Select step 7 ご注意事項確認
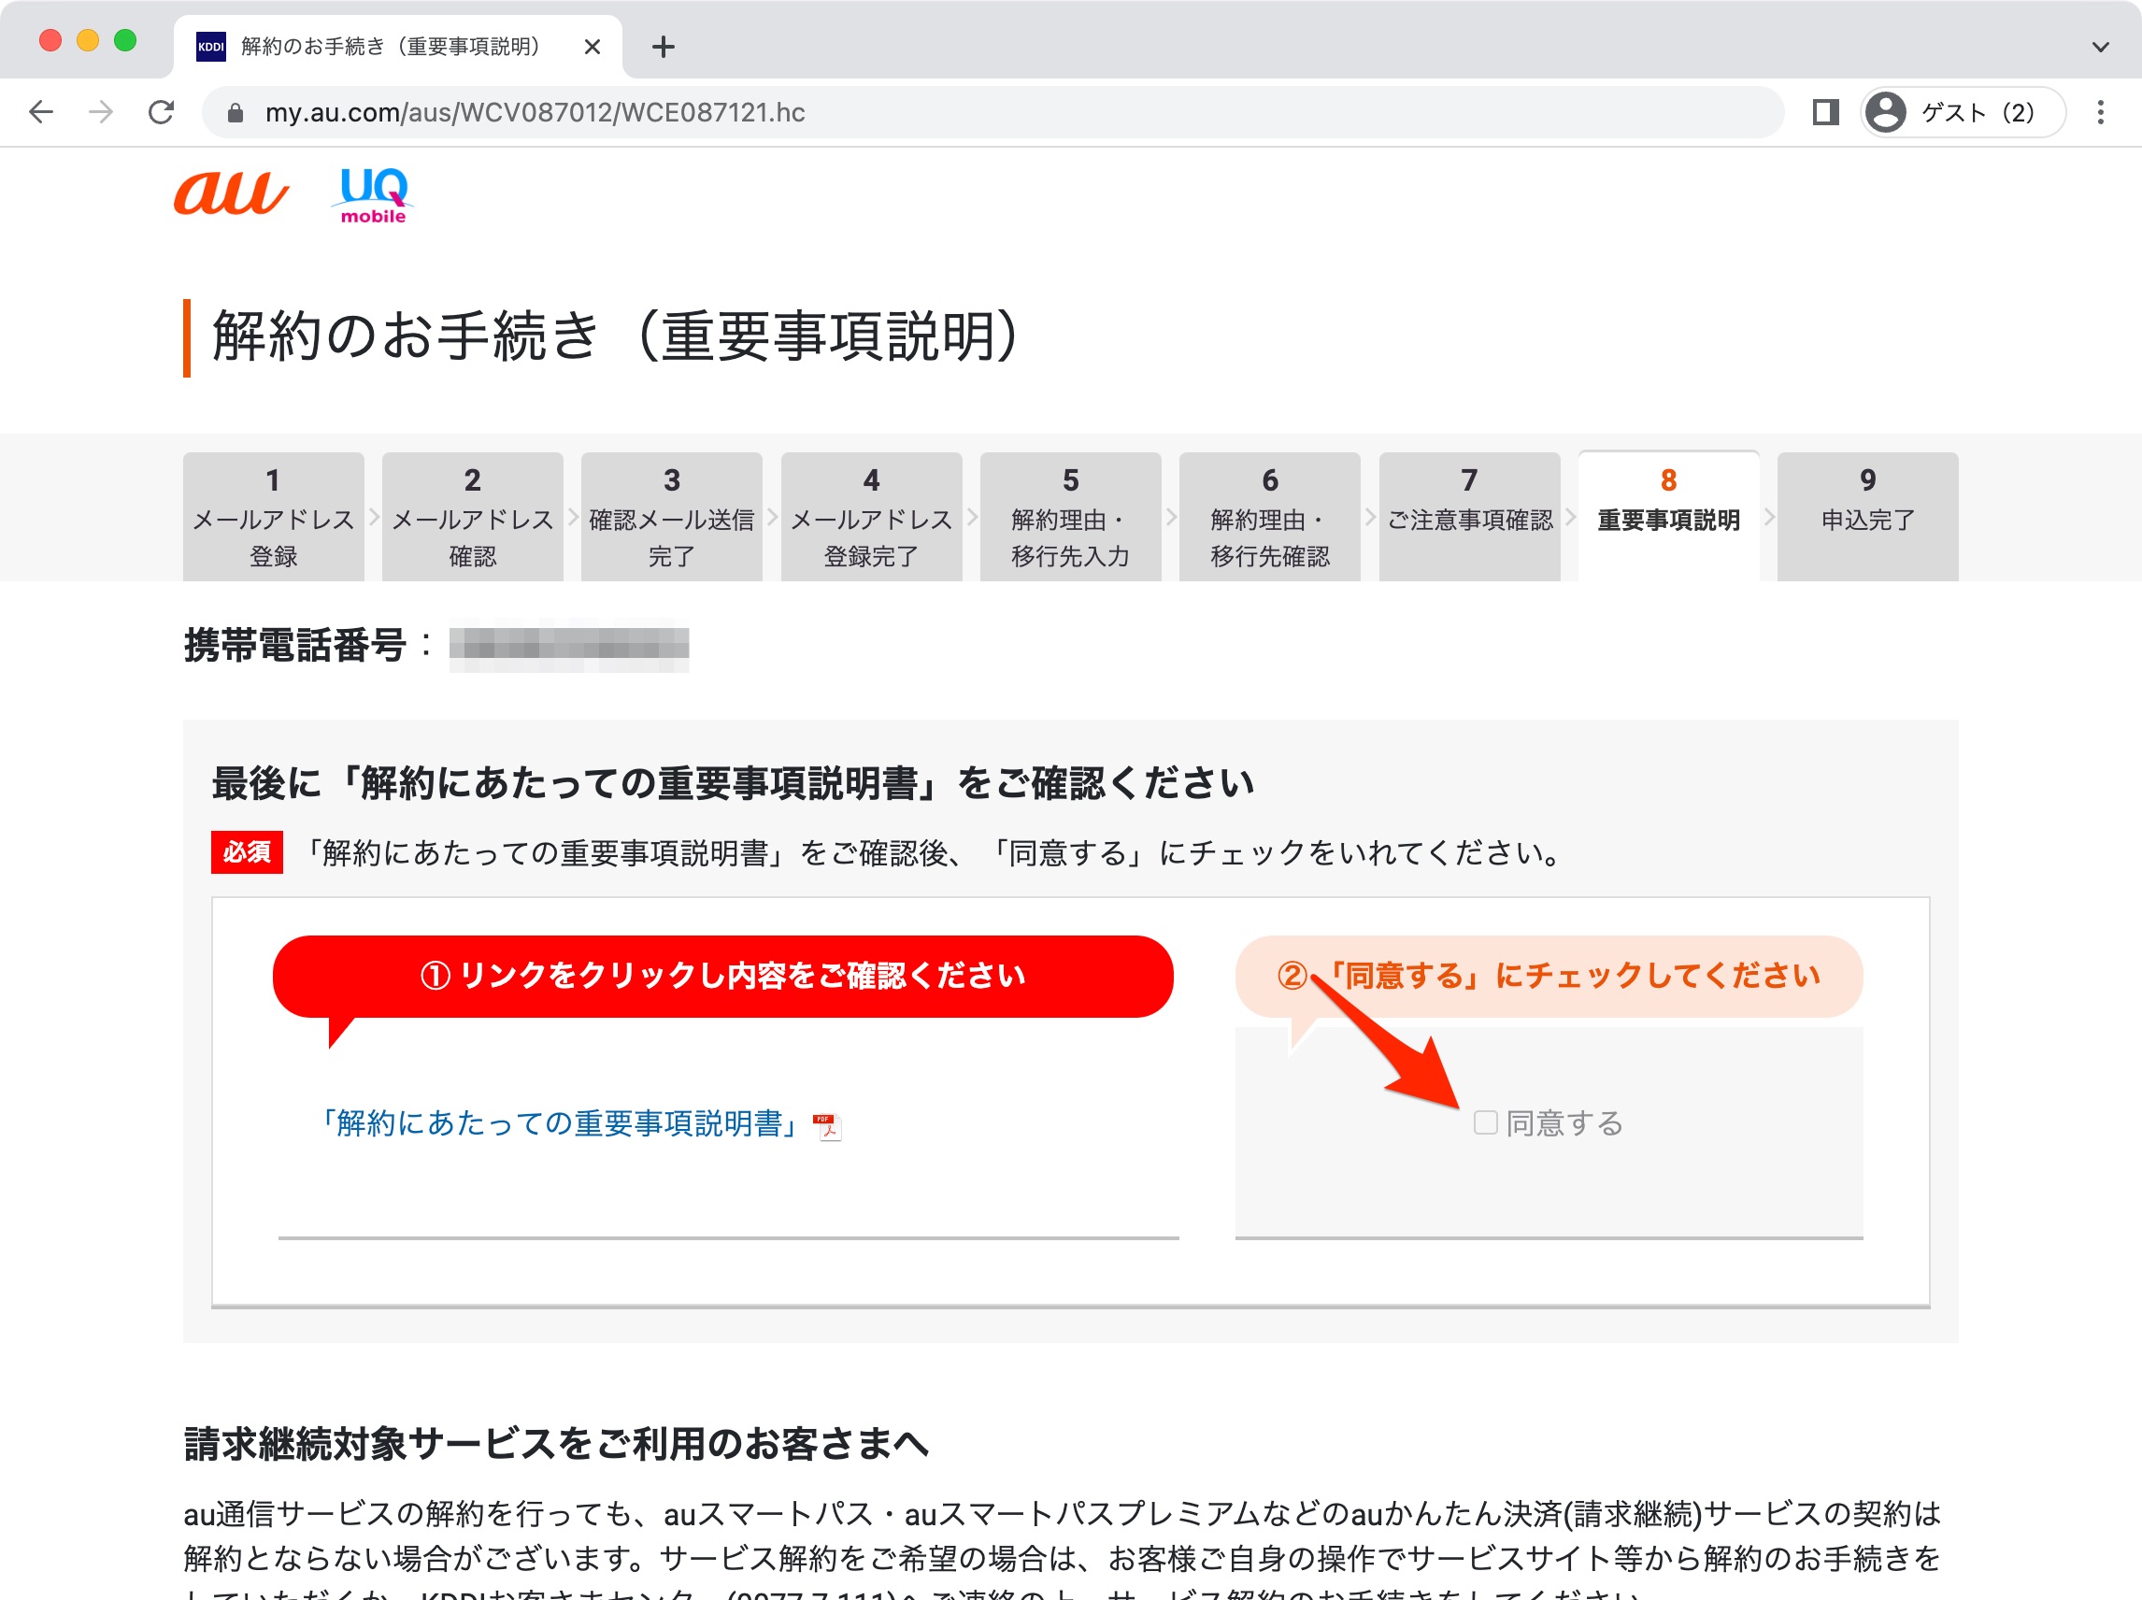The width and height of the screenshot is (2142, 1600). click(1470, 517)
